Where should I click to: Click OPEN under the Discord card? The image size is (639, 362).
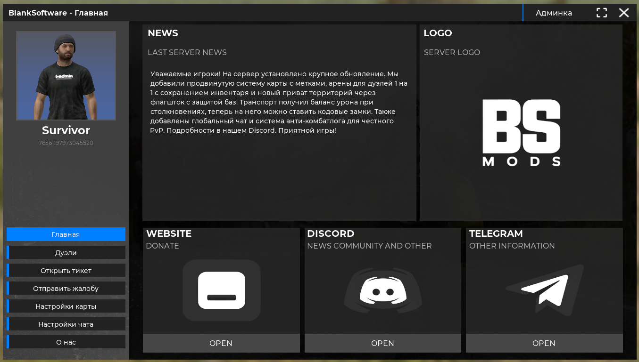coord(383,343)
